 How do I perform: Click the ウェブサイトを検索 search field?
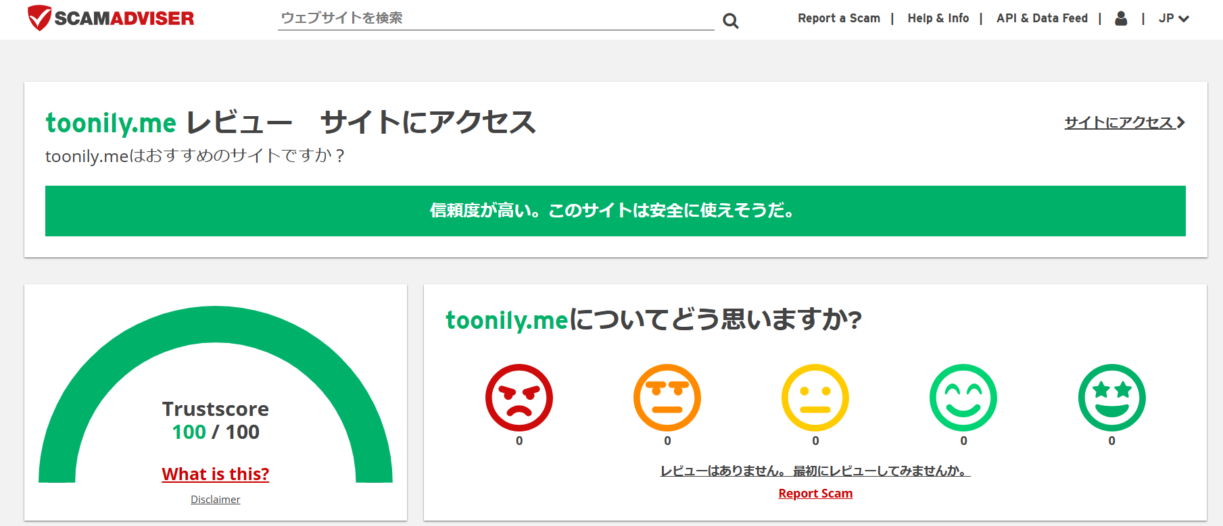coord(496,18)
